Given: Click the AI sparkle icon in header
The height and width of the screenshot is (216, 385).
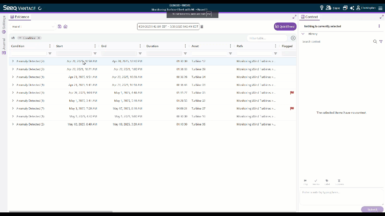Looking at the screenshot, I should pos(352,8).
